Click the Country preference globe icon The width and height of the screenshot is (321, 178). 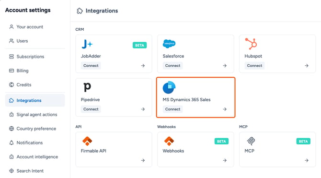coord(11,129)
